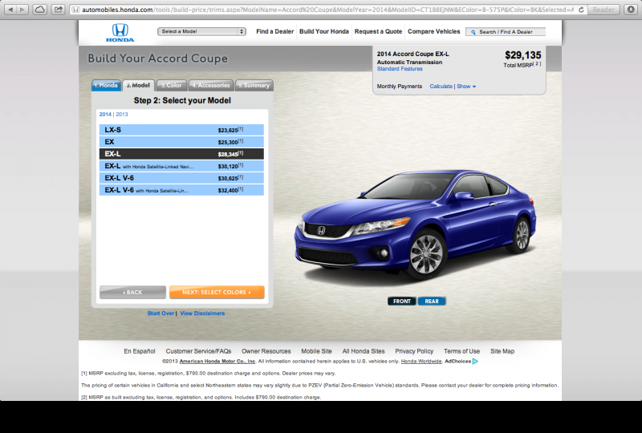Click the Back button
Screen dimensions: 642x433
(x=132, y=292)
